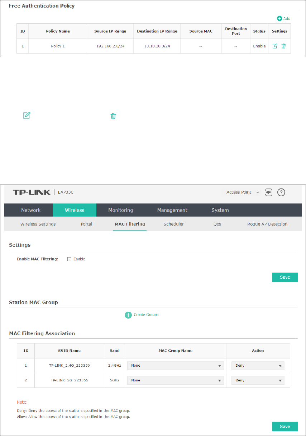Click the Policy 1 name cell
This screenshot has height=436, width=306.
[x=58, y=46]
